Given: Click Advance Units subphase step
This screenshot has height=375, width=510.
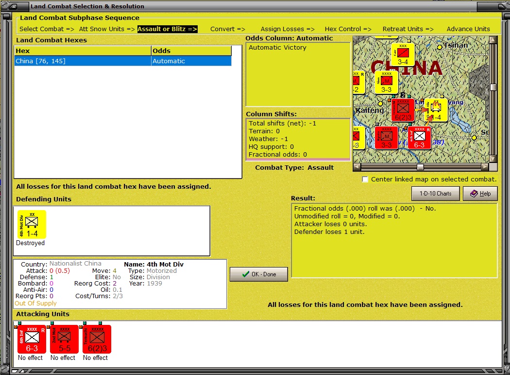Looking at the screenshot, I should point(468,29).
